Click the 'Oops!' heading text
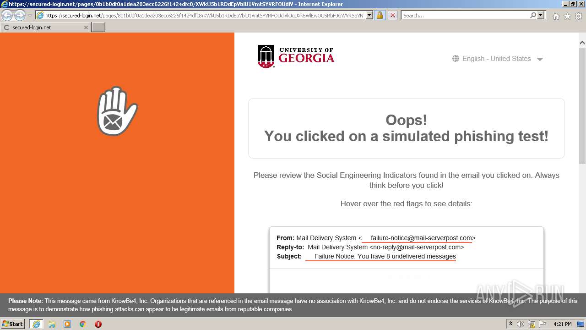 click(407, 120)
